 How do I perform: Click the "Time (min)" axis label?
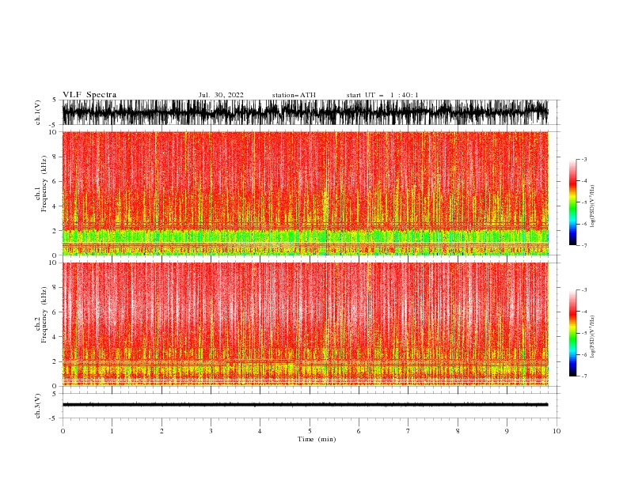(x=317, y=439)
